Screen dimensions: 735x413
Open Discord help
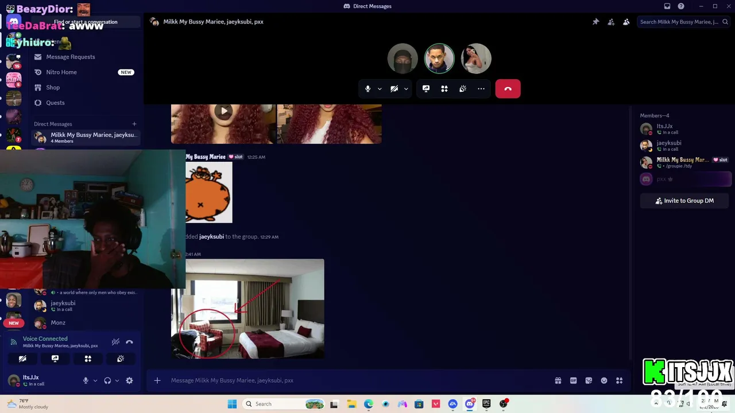681,6
